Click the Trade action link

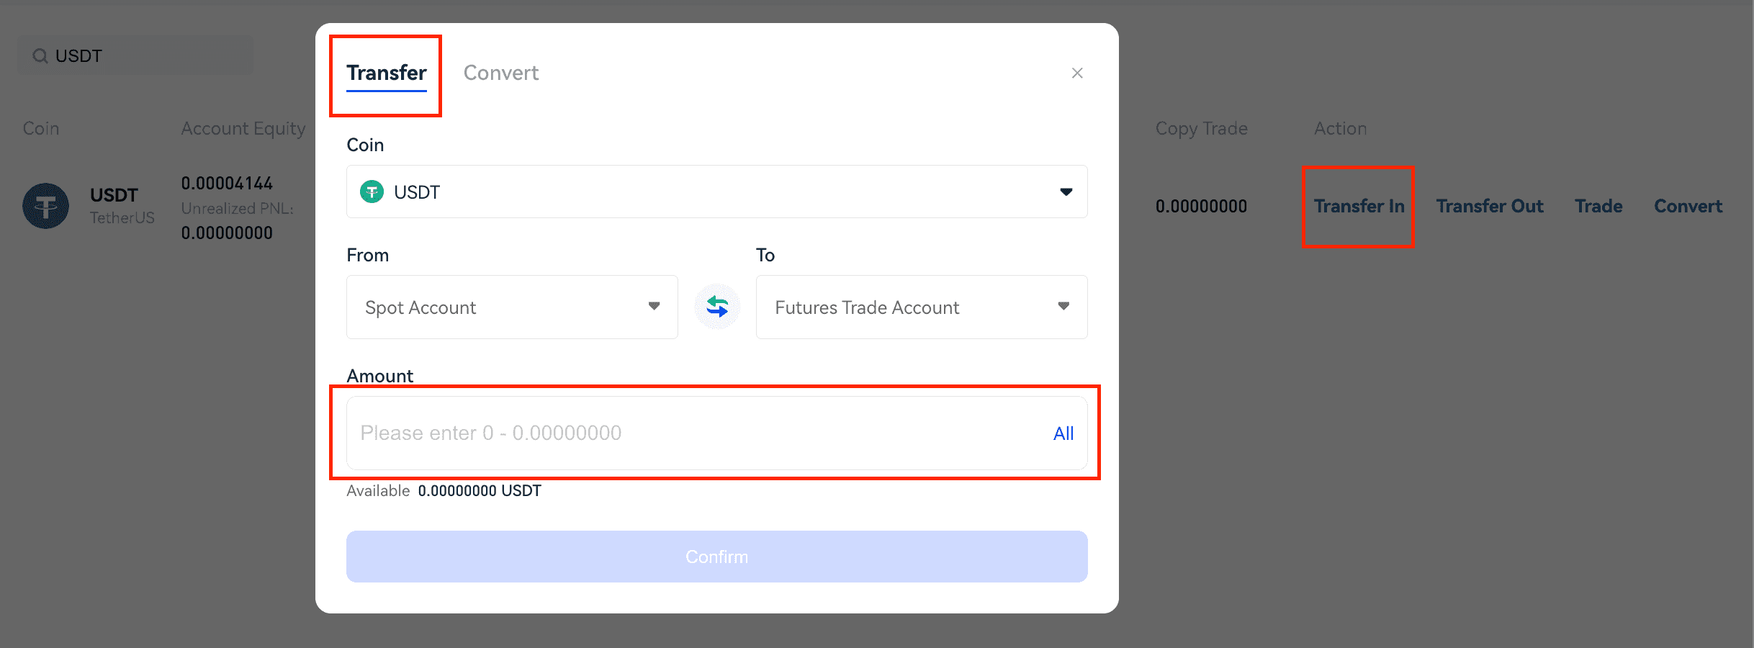1598,206
